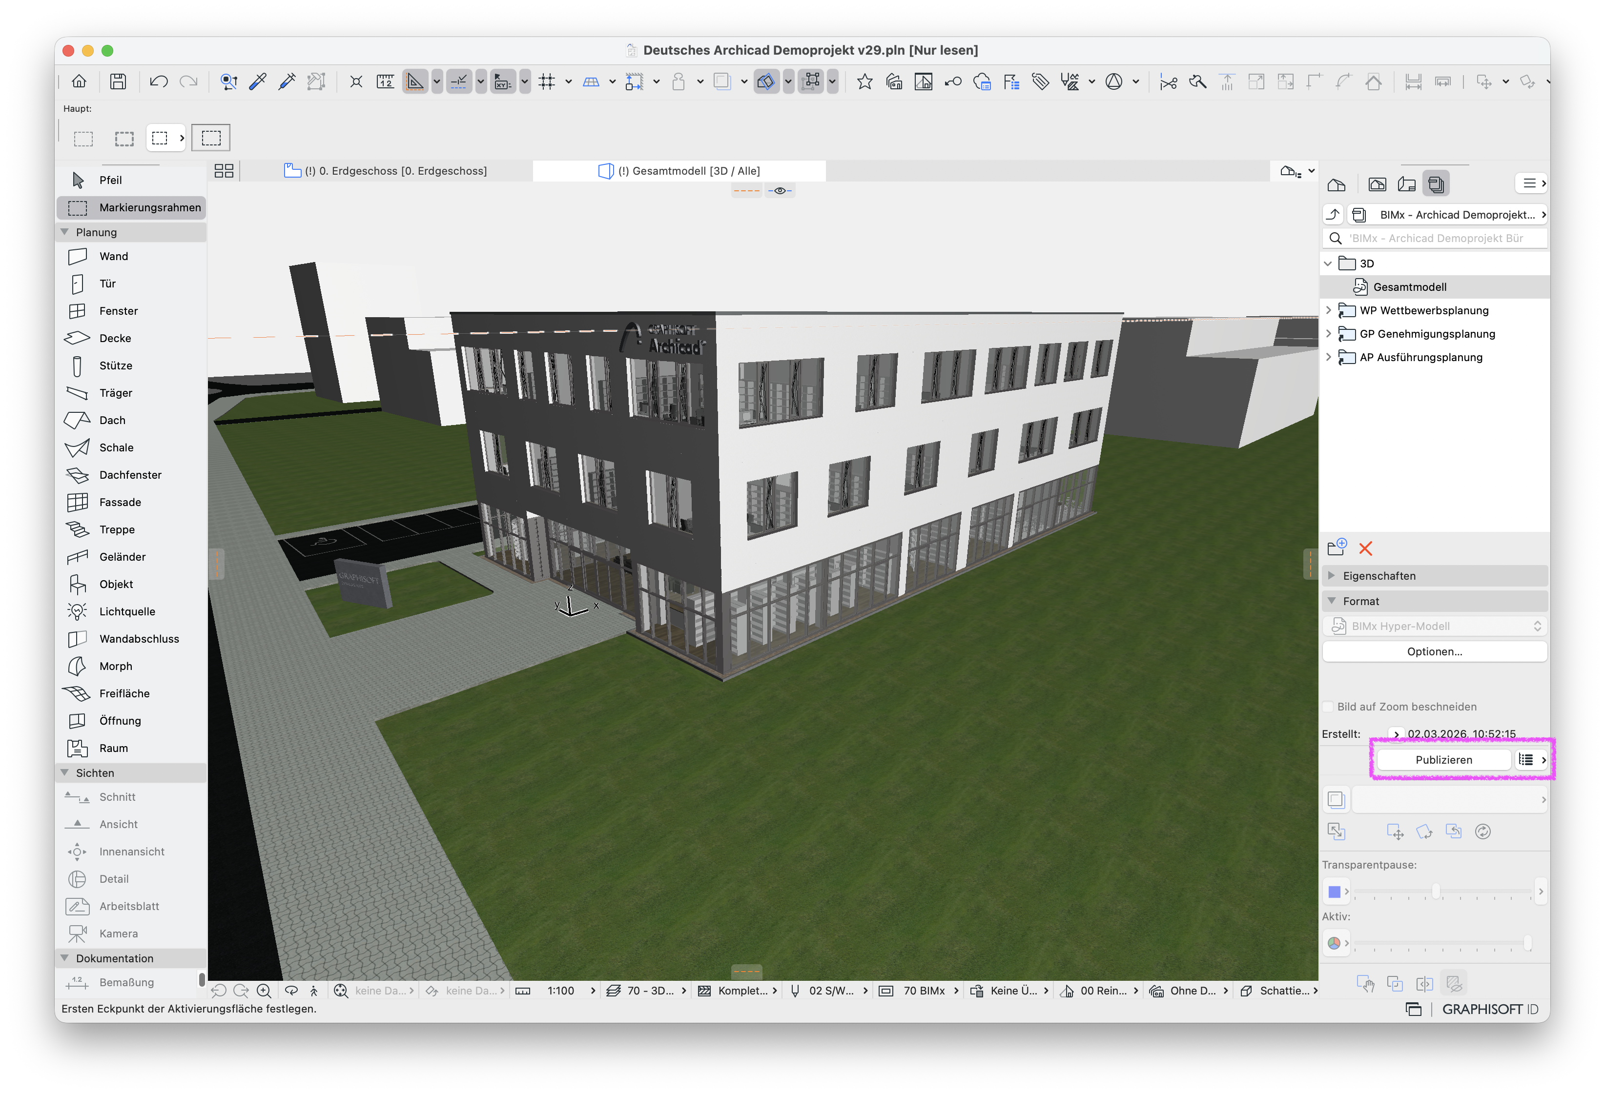Toggle the grid snap icon
Image resolution: width=1605 pixels, height=1095 pixels.
547,81
